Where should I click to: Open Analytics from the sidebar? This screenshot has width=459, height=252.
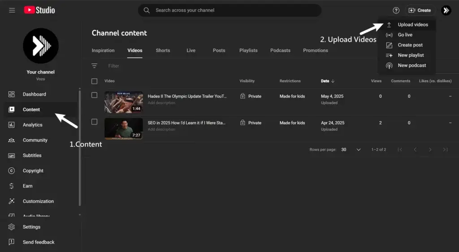pos(32,125)
